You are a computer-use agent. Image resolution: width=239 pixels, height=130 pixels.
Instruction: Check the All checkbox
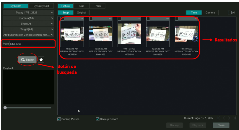(230, 13)
